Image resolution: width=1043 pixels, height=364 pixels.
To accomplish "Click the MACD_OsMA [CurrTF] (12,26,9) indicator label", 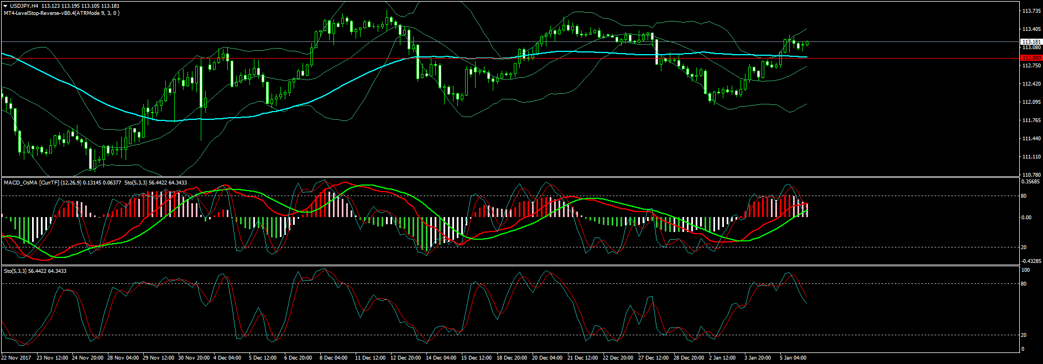I will pos(41,182).
